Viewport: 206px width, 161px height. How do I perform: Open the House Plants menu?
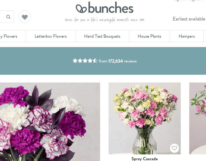click(150, 36)
